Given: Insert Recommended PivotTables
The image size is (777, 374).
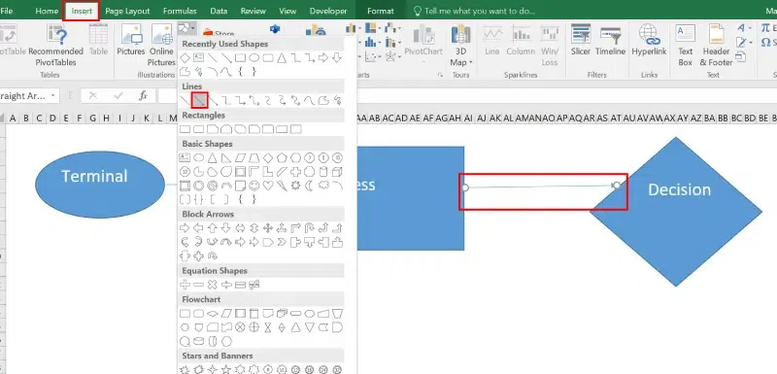Looking at the screenshot, I should point(55,45).
